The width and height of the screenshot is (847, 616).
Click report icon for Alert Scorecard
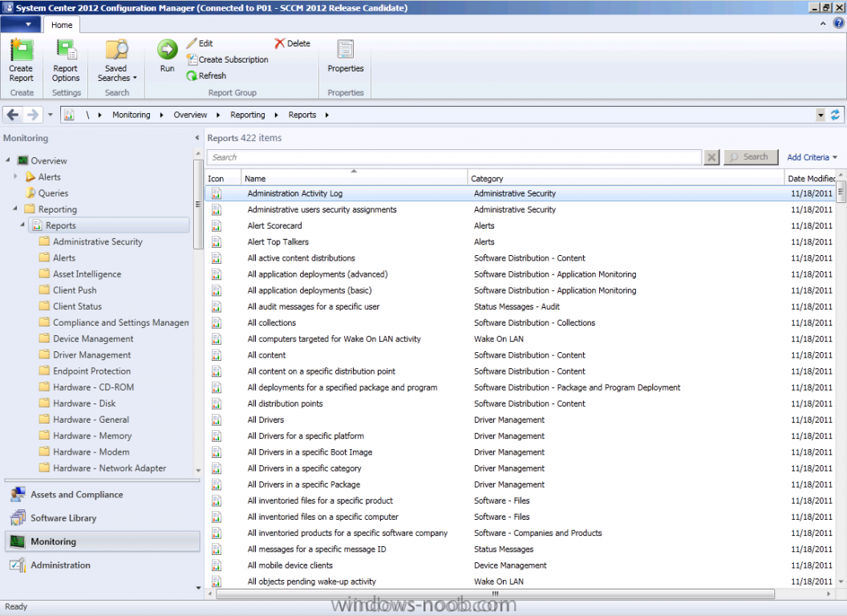[217, 225]
